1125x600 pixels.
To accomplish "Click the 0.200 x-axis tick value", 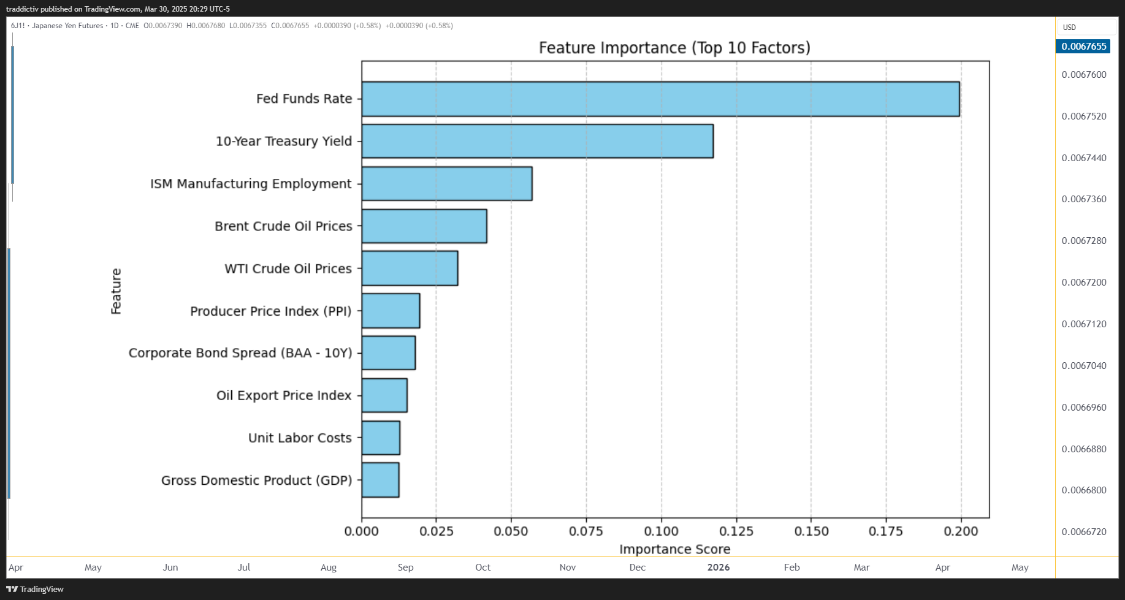I will point(961,531).
